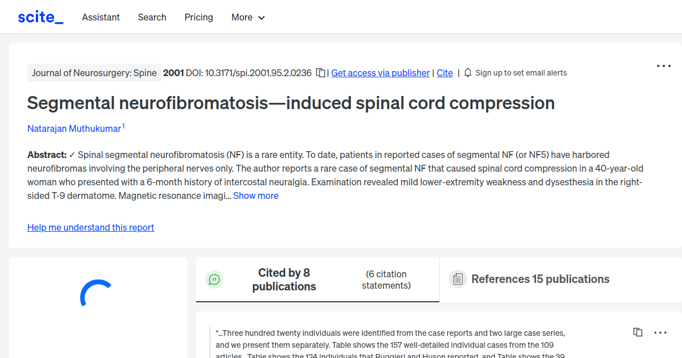Expand the abstract with Show more
Screen dimensions: 682x358
[x=256, y=195]
